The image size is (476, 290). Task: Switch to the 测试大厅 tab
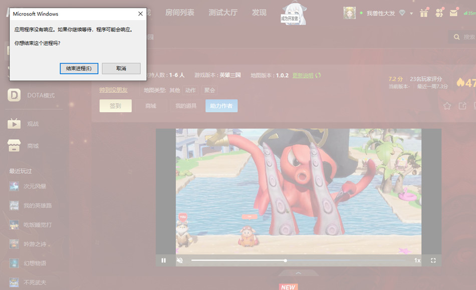(x=223, y=13)
